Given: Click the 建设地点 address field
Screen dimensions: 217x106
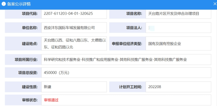Looking at the screenshot, I should 74,44.
